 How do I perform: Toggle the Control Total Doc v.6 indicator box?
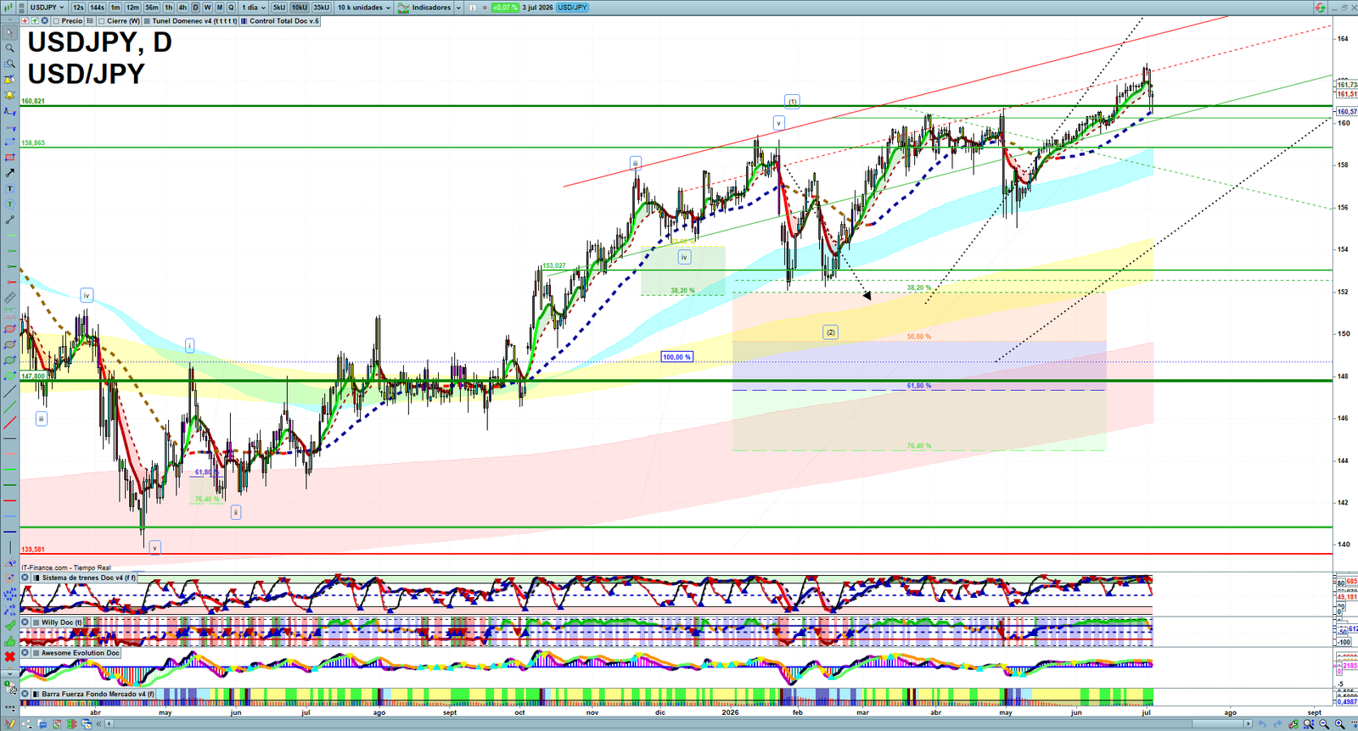tap(244, 20)
